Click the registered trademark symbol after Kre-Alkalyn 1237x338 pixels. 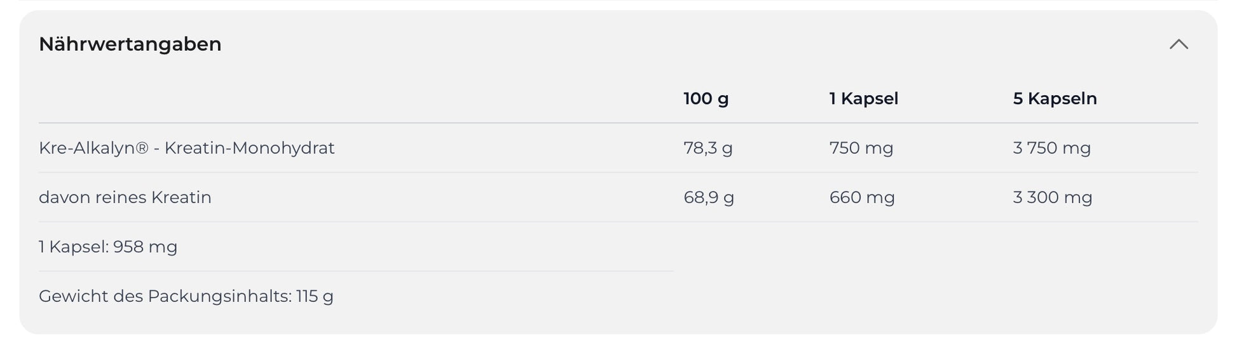142,148
